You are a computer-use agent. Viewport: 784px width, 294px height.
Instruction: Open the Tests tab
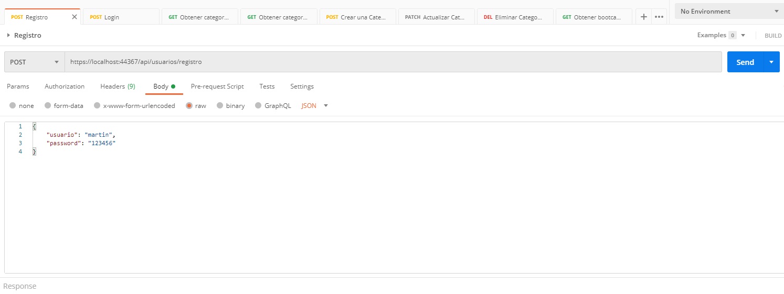267,86
